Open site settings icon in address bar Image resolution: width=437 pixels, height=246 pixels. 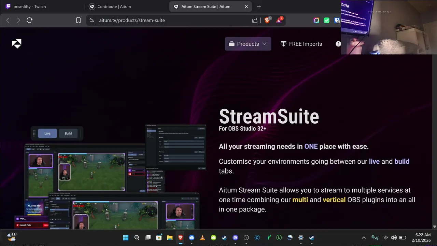coord(91,20)
